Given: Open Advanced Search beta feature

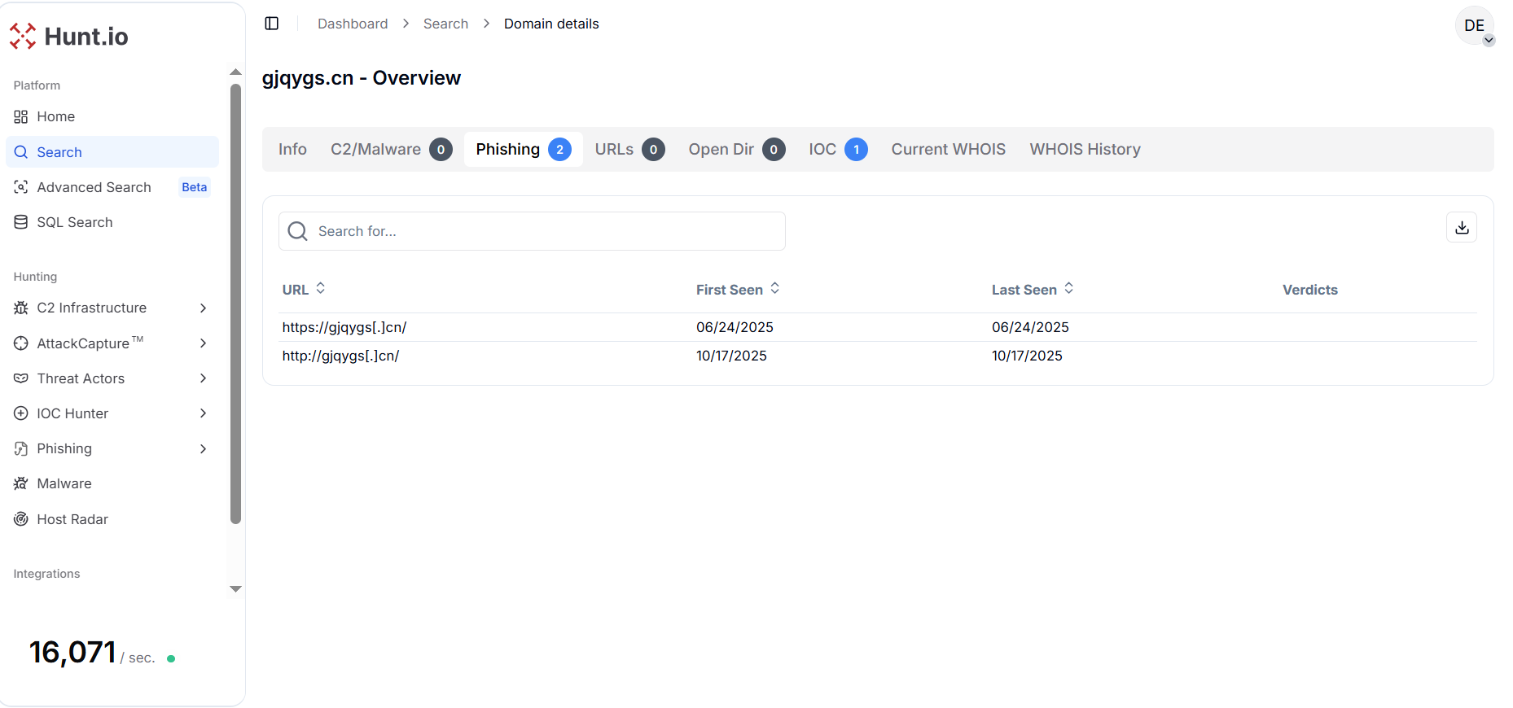Looking at the screenshot, I should [x=94, y=187].
